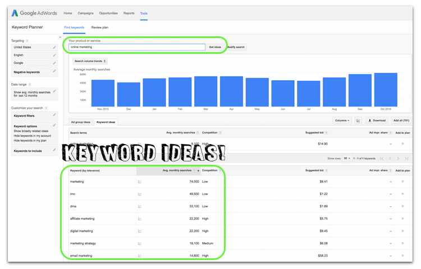Focus the product or service input field
The width and height of the screenshot is (421, 269).
click(x=137, y=47)
